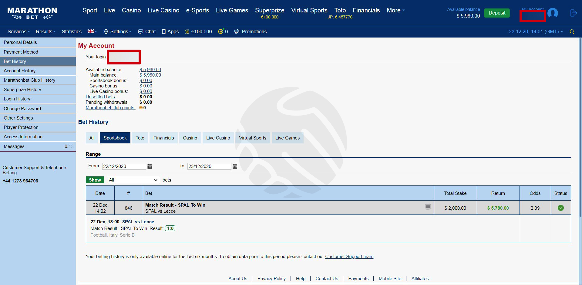The width and height of the screenshot is (582, 285).
Task: Open the To date calendar icon
Action: [235, 166]
